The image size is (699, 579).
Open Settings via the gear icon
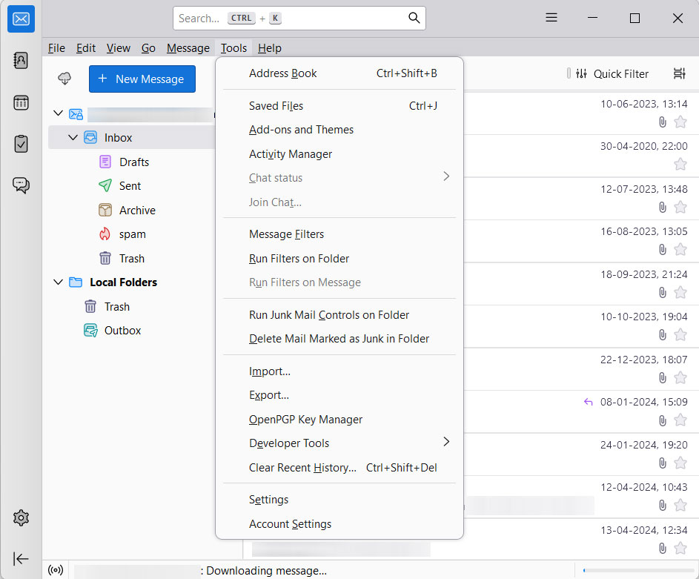[x=20, y=517]
